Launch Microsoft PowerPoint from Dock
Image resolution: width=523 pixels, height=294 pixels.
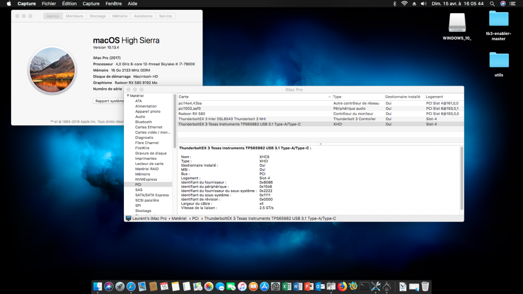click(x=309, y=286)
